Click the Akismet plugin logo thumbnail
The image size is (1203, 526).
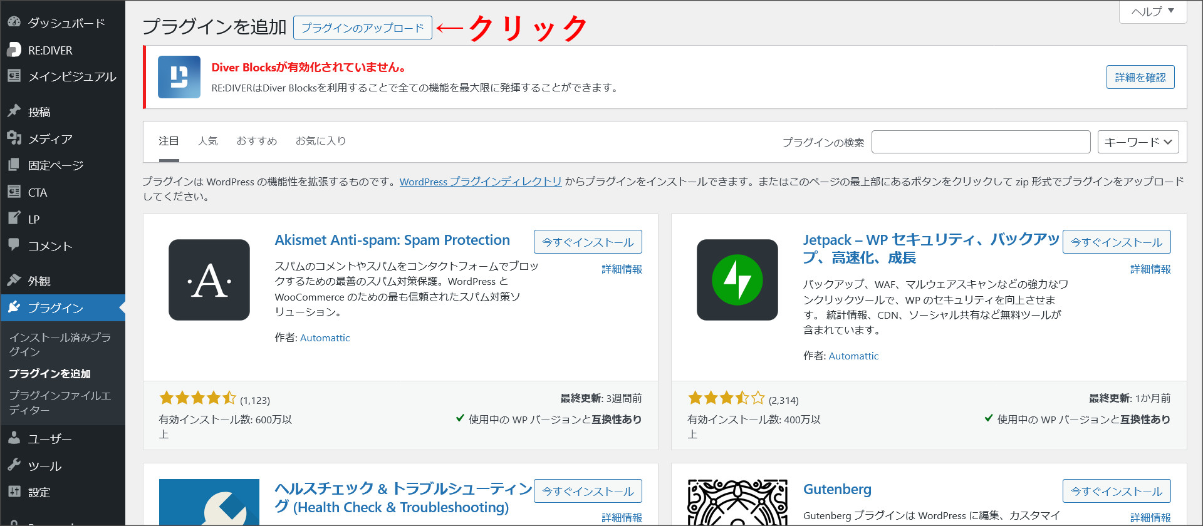209,280
